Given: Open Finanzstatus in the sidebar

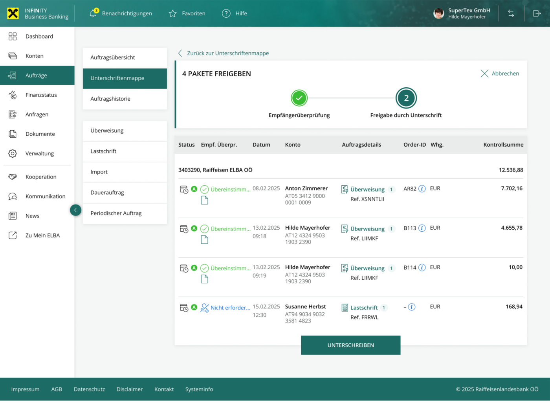Looking at the screenshot, I should pyautogui.click(x=41, y=95).
